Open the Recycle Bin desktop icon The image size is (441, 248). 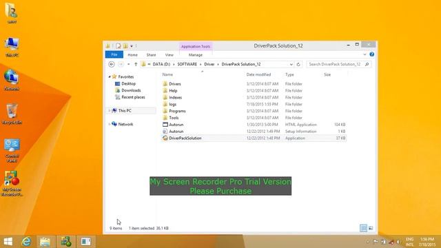12,114
